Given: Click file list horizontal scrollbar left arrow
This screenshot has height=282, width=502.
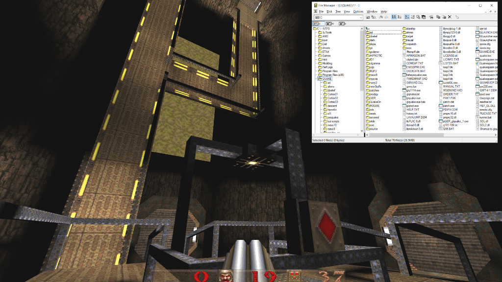Looking at the screenshot, I should coord(367,135).
